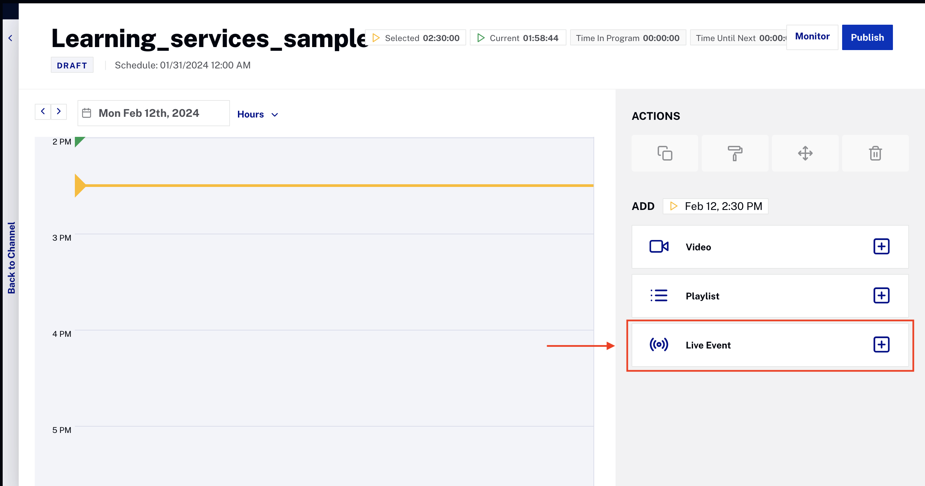925x486 pixels.
Task: Click the move arrows action icon
Action: point(805,153)
